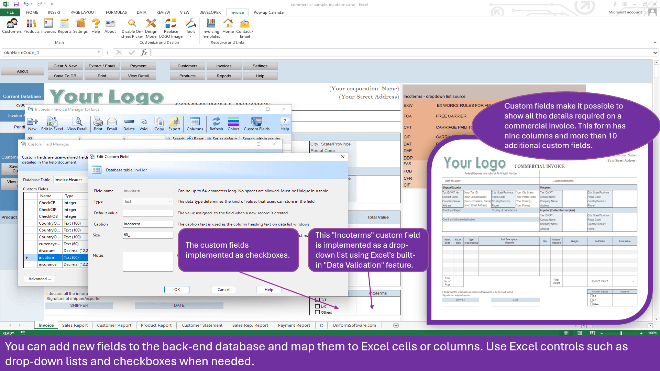Open Reports in the ribbon
Screen dimensions: 660x371
coord(64,26)
